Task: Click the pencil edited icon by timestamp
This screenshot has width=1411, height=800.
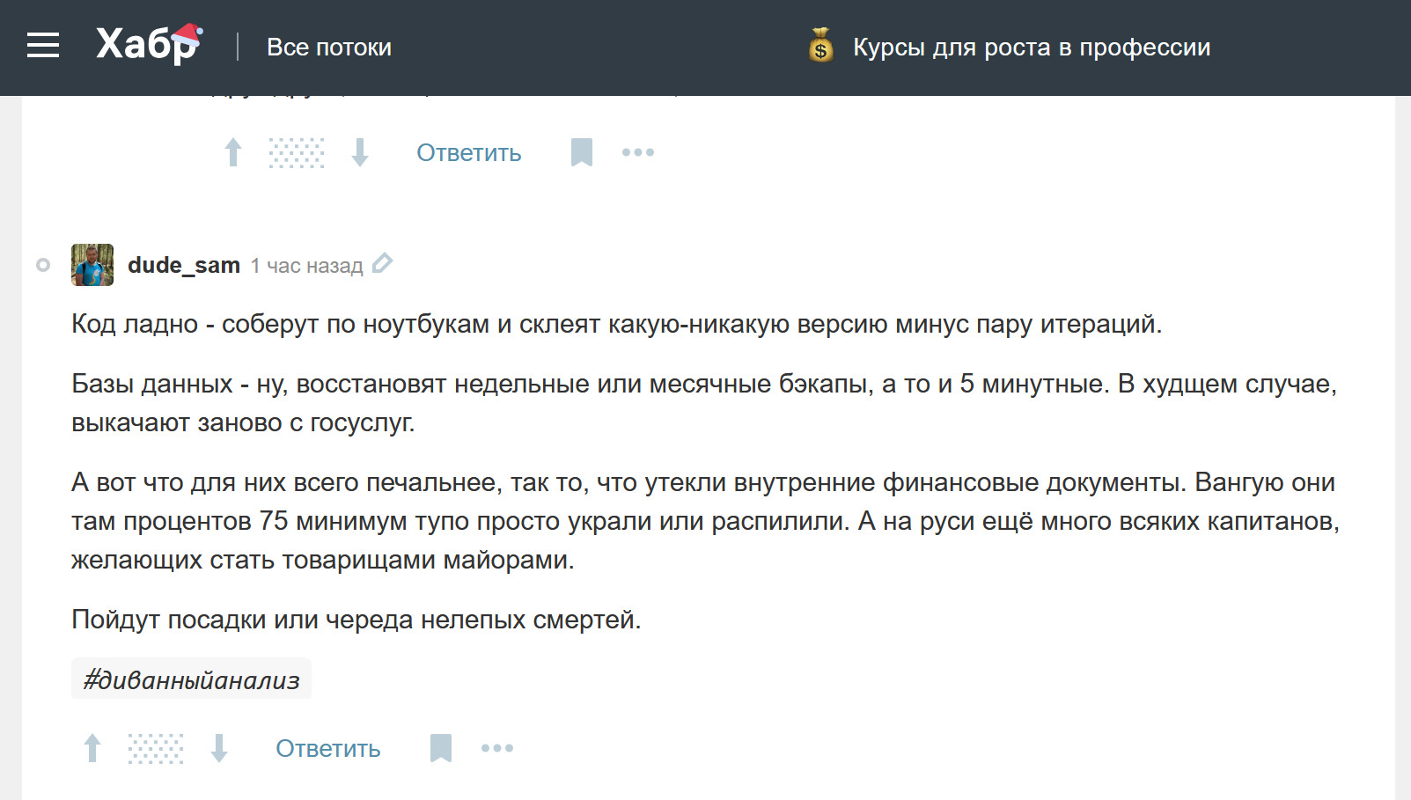Action: coord(382,263)
